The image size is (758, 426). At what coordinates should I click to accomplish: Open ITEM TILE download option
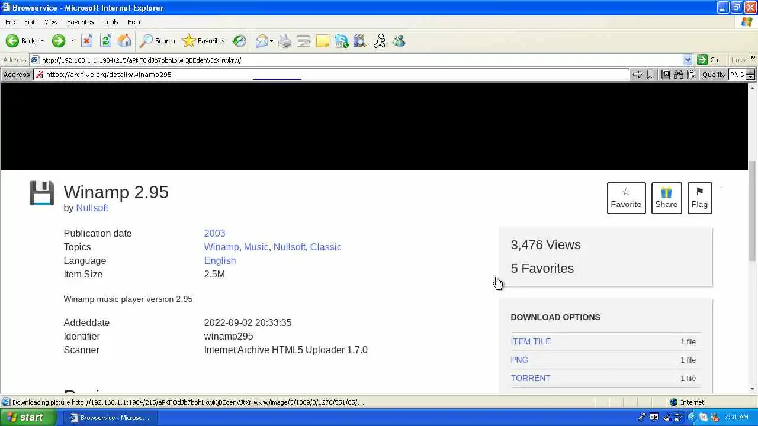(531, 341)
